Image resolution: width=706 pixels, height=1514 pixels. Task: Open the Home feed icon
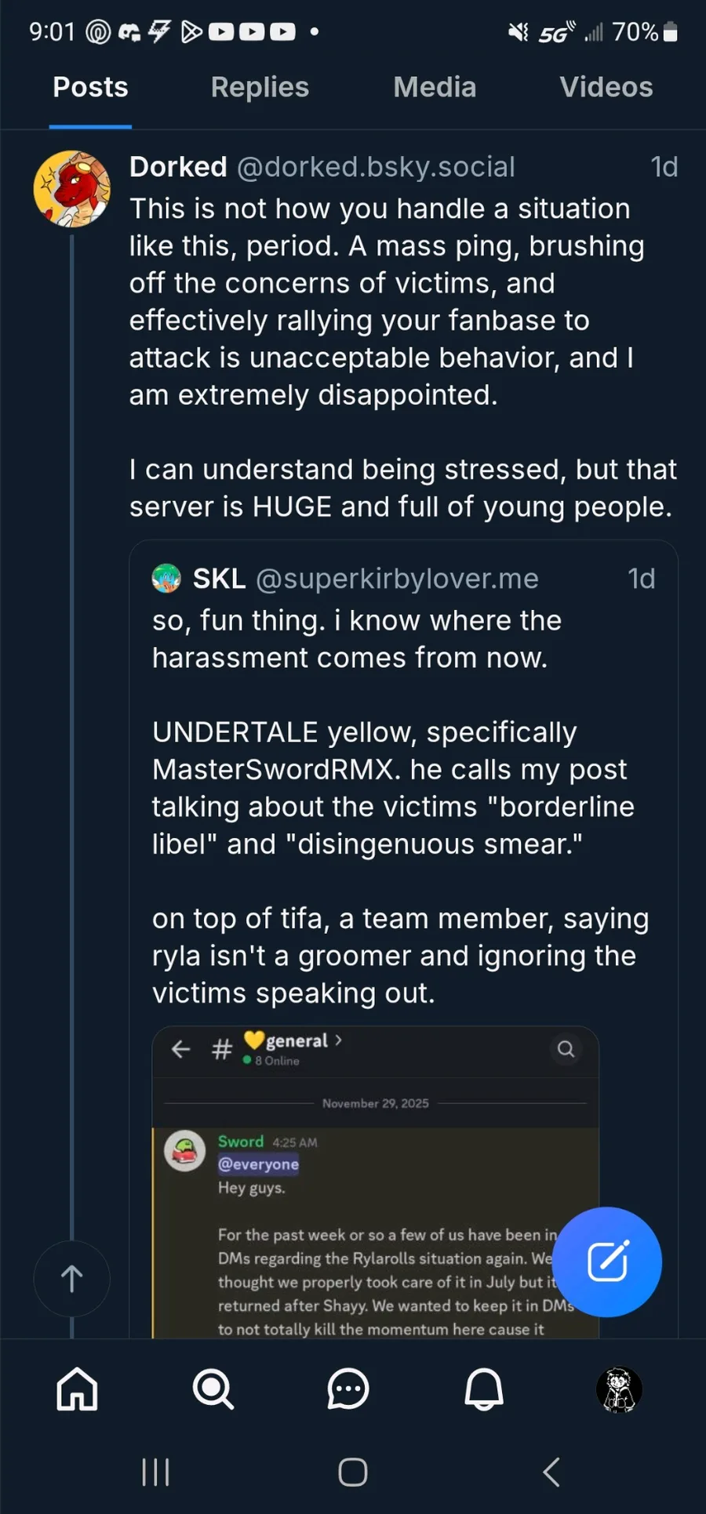coord(77,1389)
